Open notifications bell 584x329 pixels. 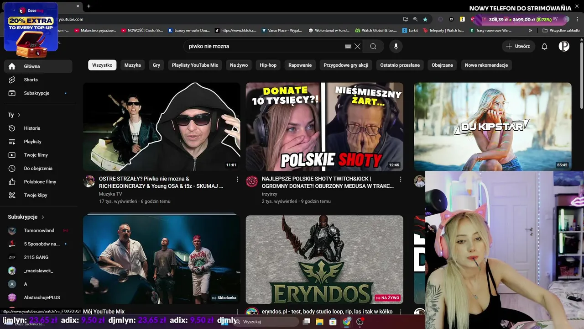[544, 46]
